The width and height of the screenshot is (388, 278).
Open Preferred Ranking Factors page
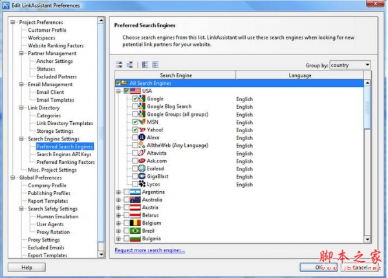pyautogui.click(x=65, y=162)
